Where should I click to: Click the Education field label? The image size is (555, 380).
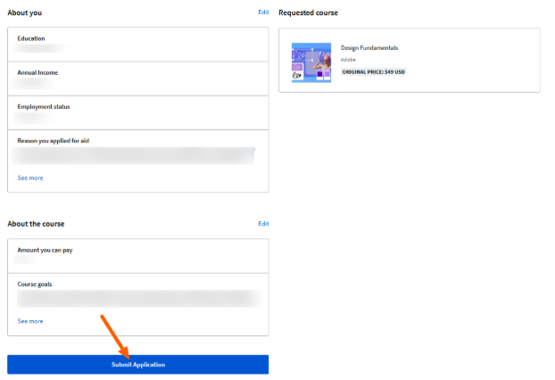coord(31,38)
